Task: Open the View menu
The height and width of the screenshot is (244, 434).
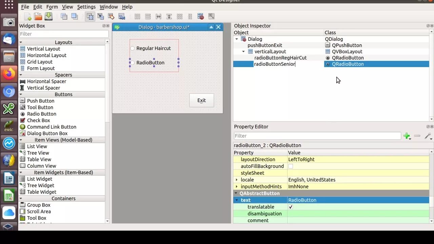Action: 67,7
